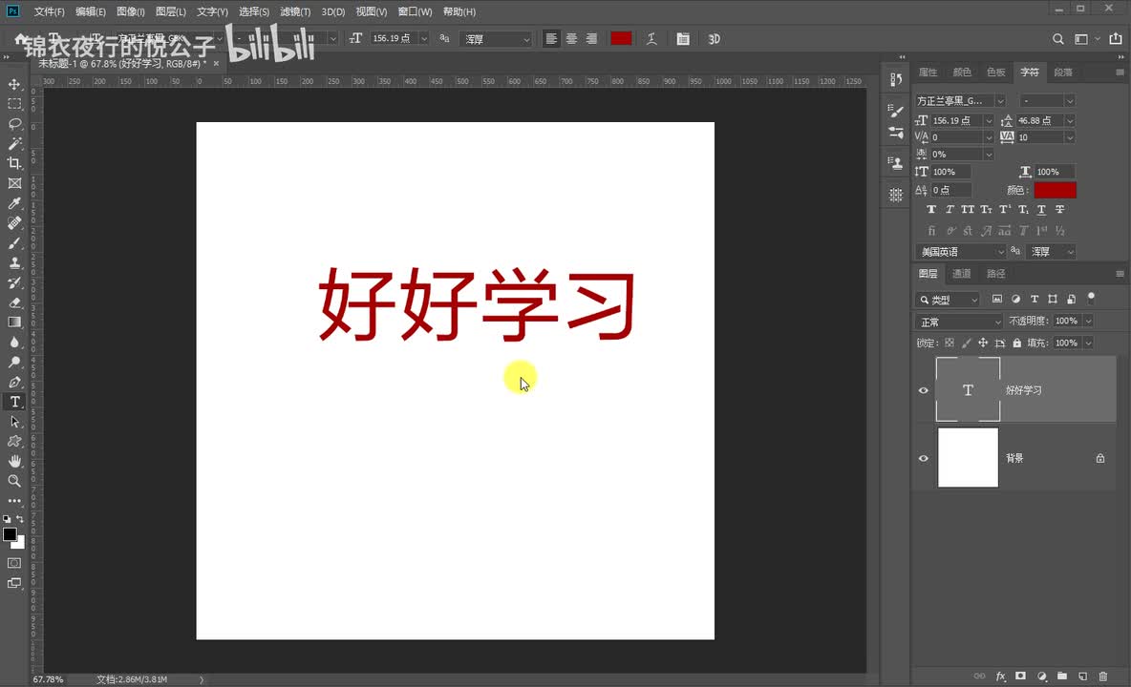Select the Lasso tool
Screen dimensions: 1131x687
point(14,124)
